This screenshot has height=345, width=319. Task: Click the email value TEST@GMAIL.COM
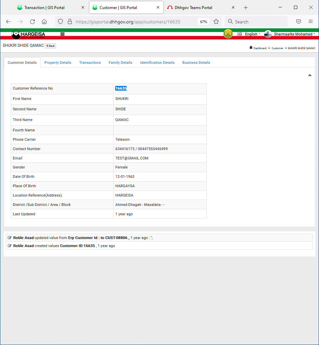(x=132, y=158)
